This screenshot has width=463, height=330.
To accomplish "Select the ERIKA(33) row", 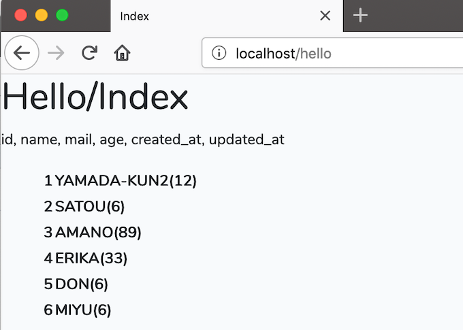I will pos(86,259).
